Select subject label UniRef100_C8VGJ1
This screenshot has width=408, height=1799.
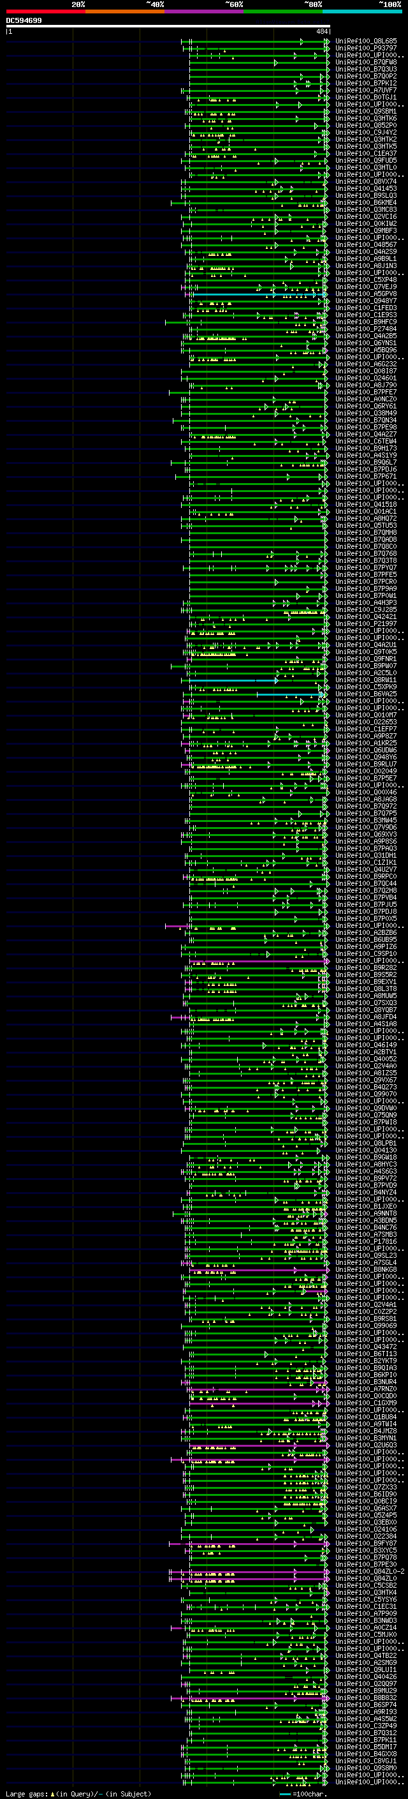coord(366,1761)
